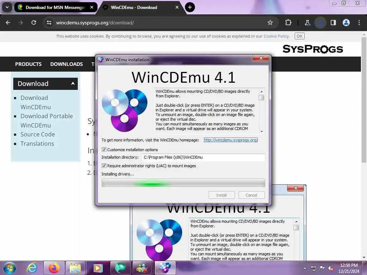This screenshot has height=275, width=367.
Task: Open the PRODUCTS menu
Action: click(x=28, y=64)
